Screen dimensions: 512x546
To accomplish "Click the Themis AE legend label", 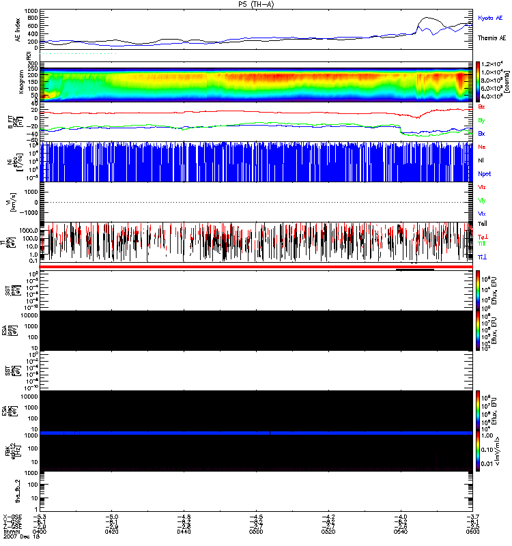I will 492,39.
